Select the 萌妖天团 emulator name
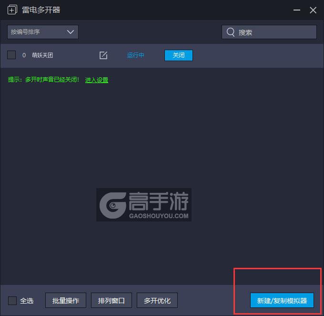The height and width of the screenshot is (316, 324). 42,55
